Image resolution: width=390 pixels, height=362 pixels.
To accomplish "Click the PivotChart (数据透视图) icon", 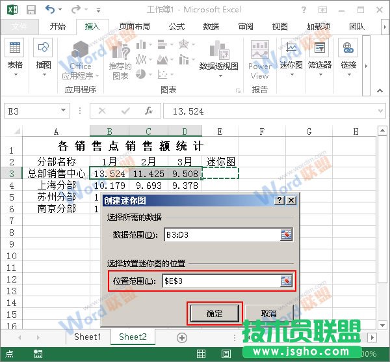I will [219, 50].
